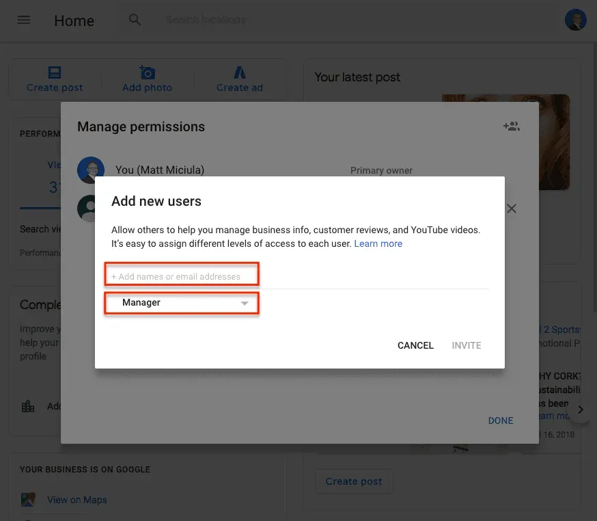Image resolution: width=597 pixels, height=521 pixels.
Task: Close the Add new users dialog
Action: click(x=511, y=209)
